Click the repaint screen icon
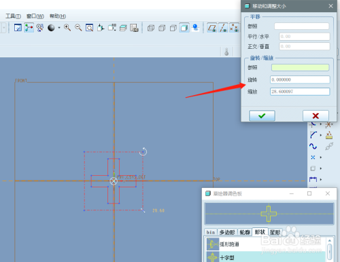Image resolution: width=340 pixels, height=262 pixels. click(x=18, y=28)
